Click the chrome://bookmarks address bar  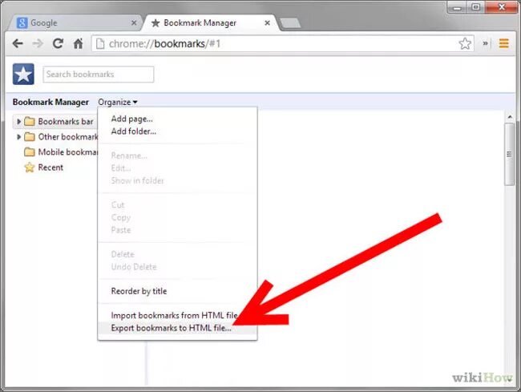(282, 43)
